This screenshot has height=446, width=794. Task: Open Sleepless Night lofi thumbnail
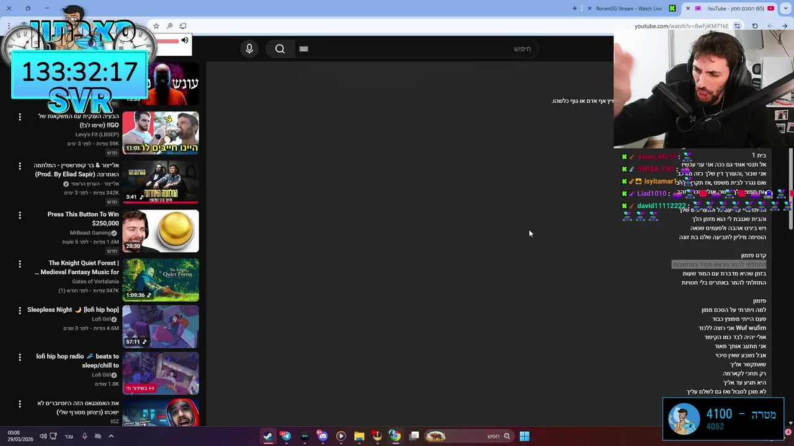pyautogui.click(x=161, y=326)
